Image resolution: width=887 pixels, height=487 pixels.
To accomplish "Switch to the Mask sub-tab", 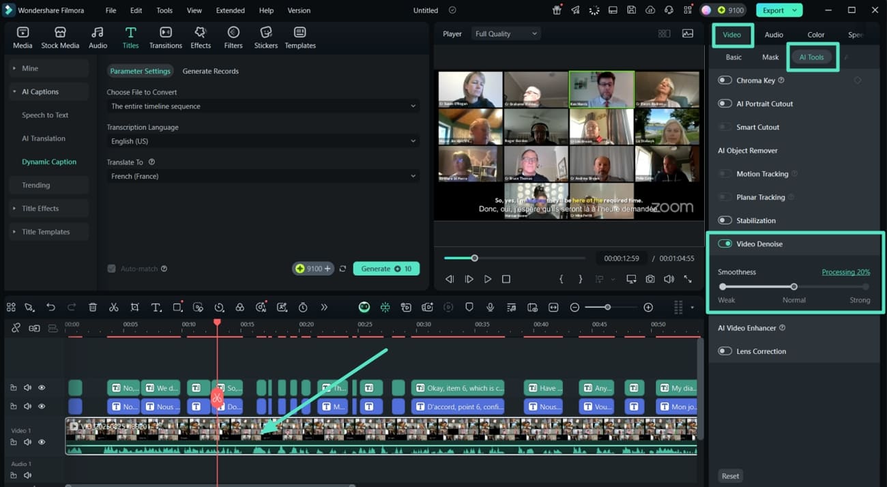I will tap(770, 57).
